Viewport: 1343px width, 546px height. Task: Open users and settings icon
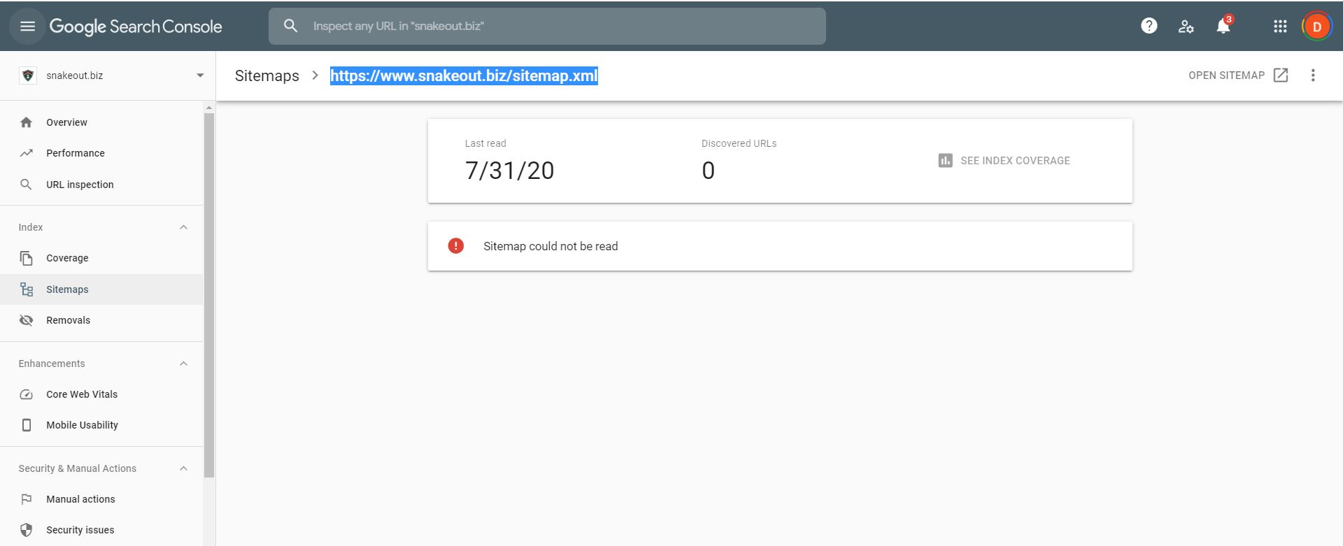point(1186,27)
